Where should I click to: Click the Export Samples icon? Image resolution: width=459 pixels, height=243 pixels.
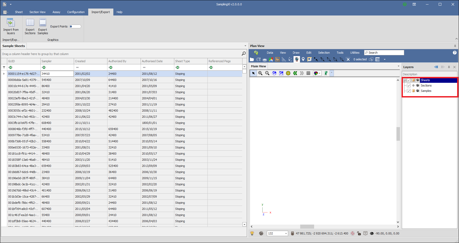click(43, 23)
